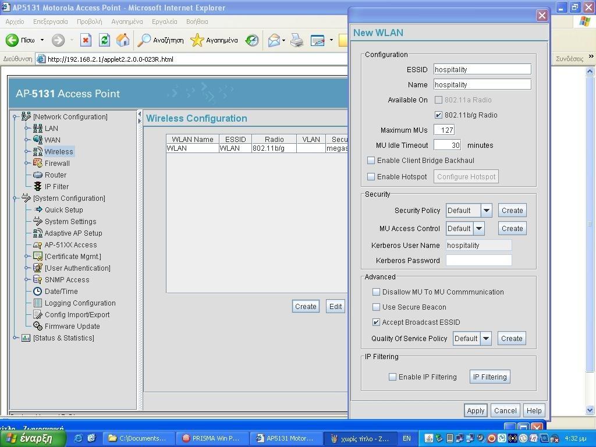Open Search with the magnifier icon
Screen dimensions: 596x447
144,40
